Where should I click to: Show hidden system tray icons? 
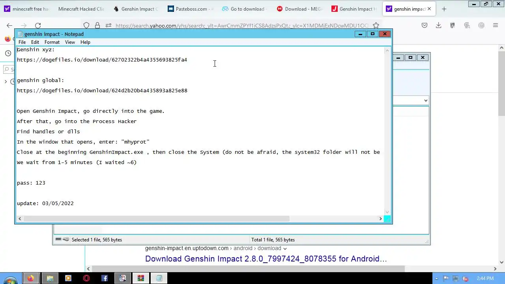tap(437, 278)
